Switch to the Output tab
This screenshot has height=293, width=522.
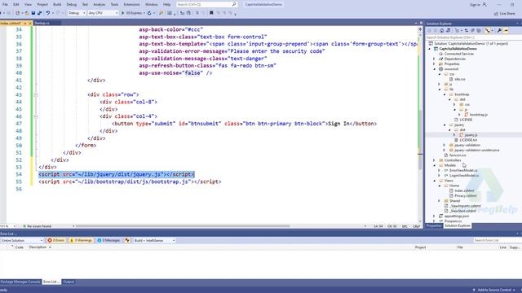click(69, 282)
